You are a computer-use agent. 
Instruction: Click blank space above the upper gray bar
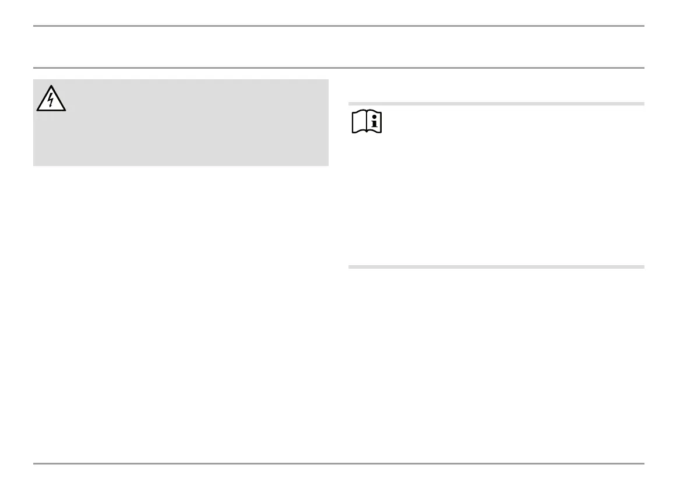point(496,86)
